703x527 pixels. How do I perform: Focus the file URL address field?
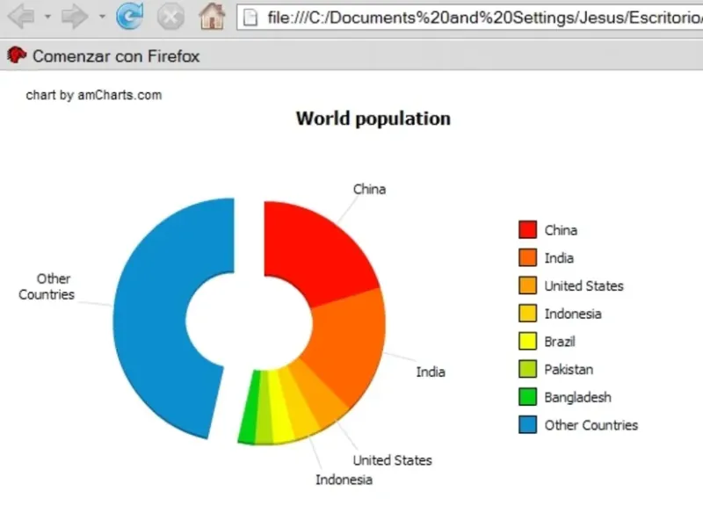pos(470,18)
